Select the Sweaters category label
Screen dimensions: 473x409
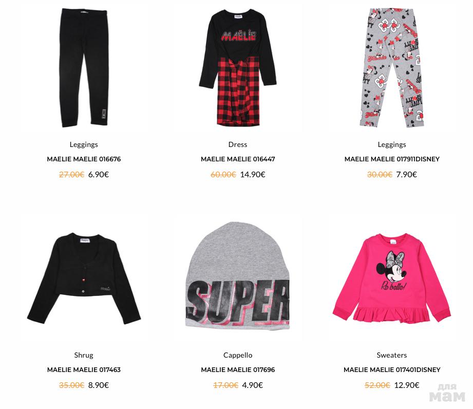click(392, 355)
